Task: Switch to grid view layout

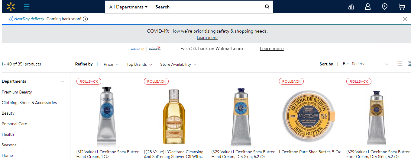Action: click(x=409, y=64)
